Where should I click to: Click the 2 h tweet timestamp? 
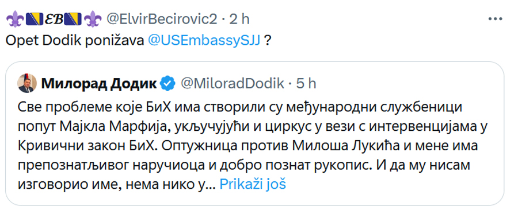point(239,20)
